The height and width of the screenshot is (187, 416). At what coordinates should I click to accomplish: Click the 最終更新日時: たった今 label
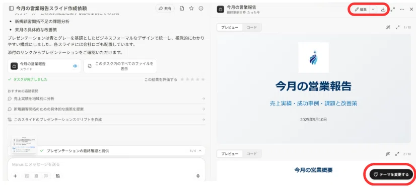(243, 13)
